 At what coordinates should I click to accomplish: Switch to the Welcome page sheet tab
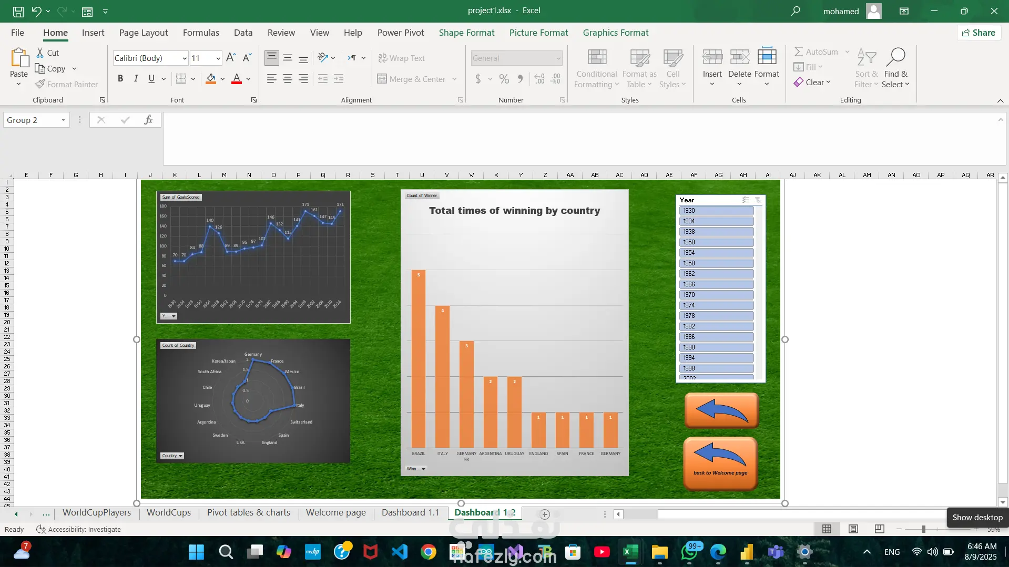pyautogui.click(x=336, y=512)
